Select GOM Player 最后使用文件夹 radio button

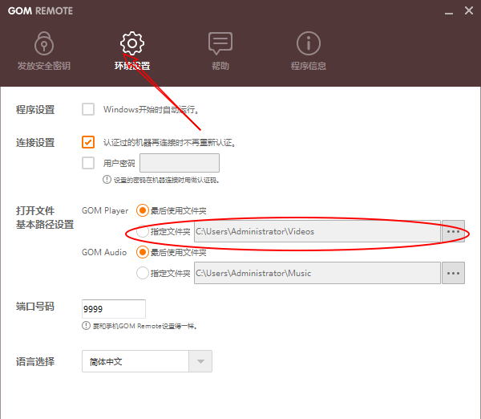click(x=143, y=211)
